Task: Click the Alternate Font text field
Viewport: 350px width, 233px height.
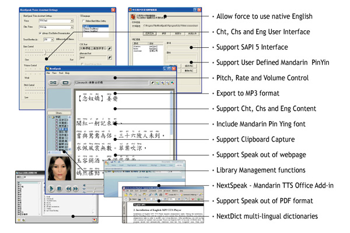Action: coord(93,58)
